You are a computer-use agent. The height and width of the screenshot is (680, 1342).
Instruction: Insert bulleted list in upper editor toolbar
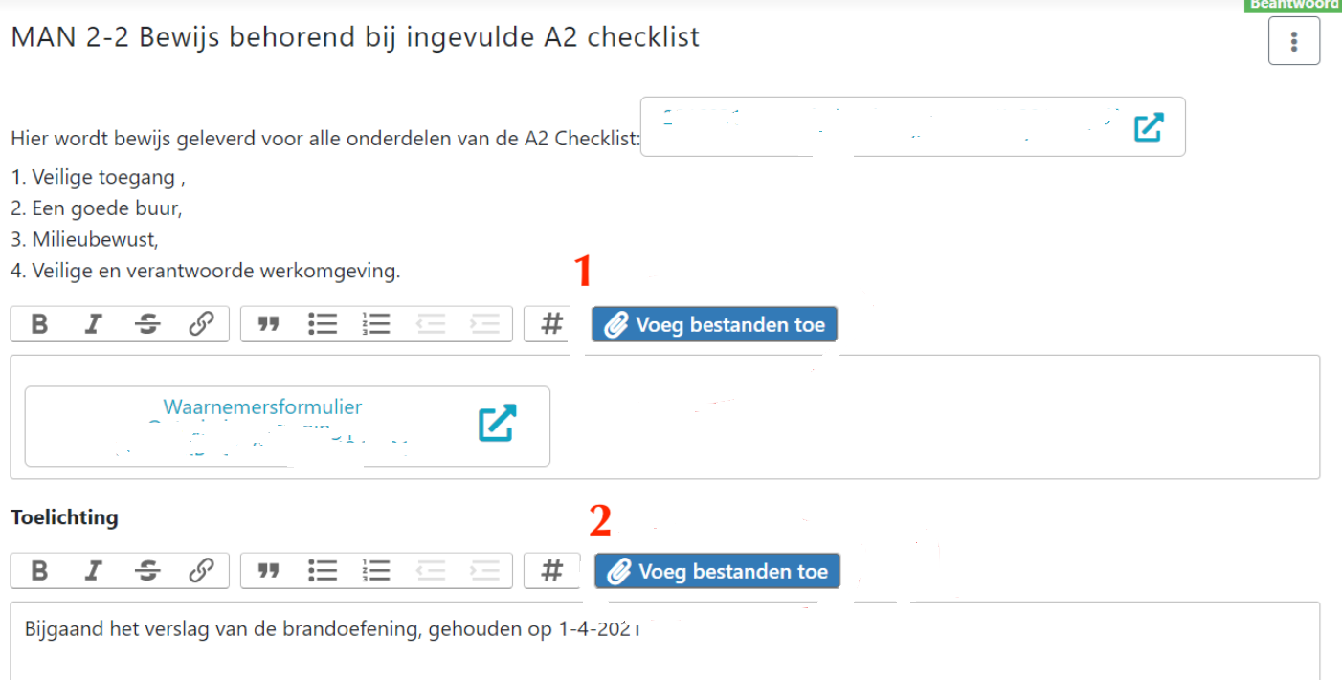tap(323, 324)
